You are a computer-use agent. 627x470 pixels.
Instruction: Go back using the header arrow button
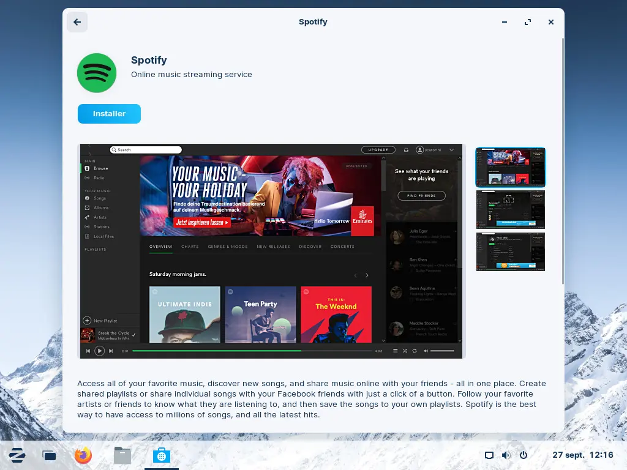77,22
